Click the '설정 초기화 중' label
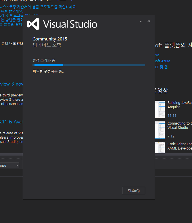Screen dimensions: 192x223 44,60
